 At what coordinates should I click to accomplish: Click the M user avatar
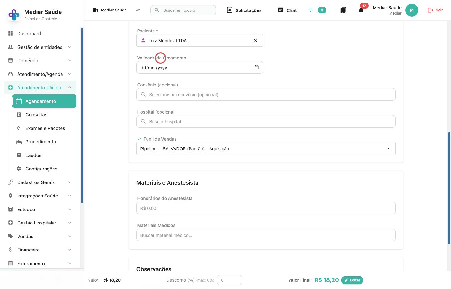[x=412, y=10]
